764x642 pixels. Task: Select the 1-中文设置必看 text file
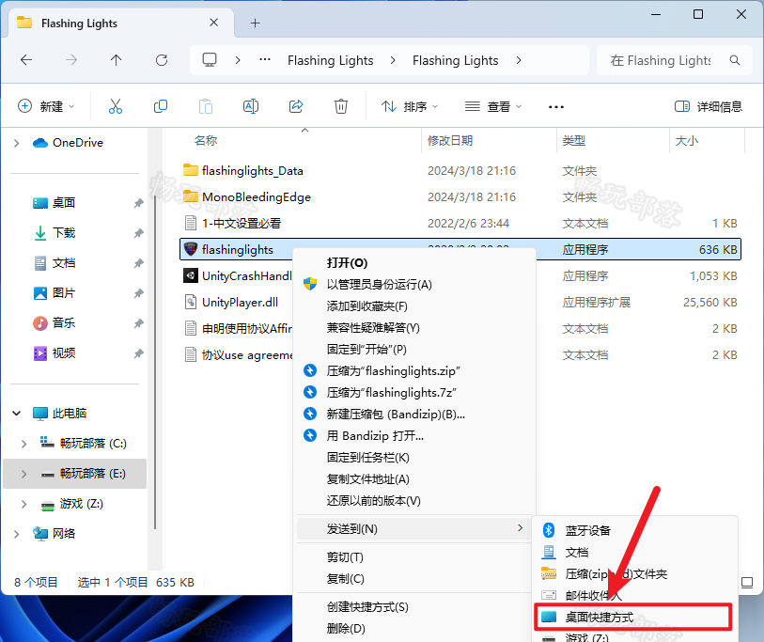pos(242,224)
